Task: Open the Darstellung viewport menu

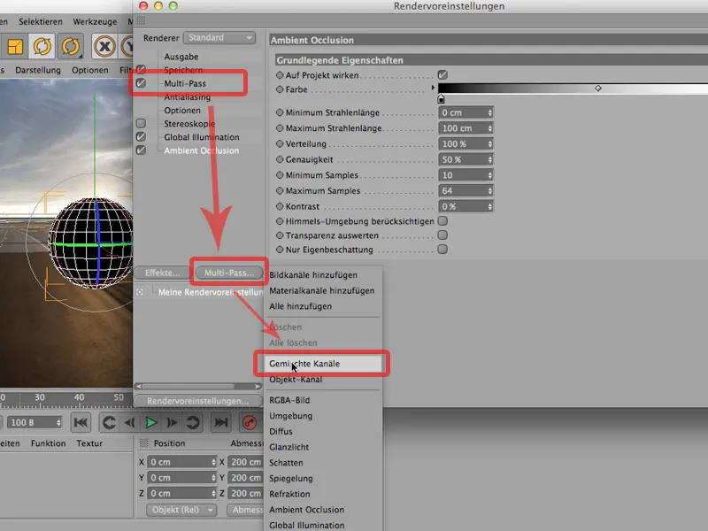Action: click(x=38, y=70)
